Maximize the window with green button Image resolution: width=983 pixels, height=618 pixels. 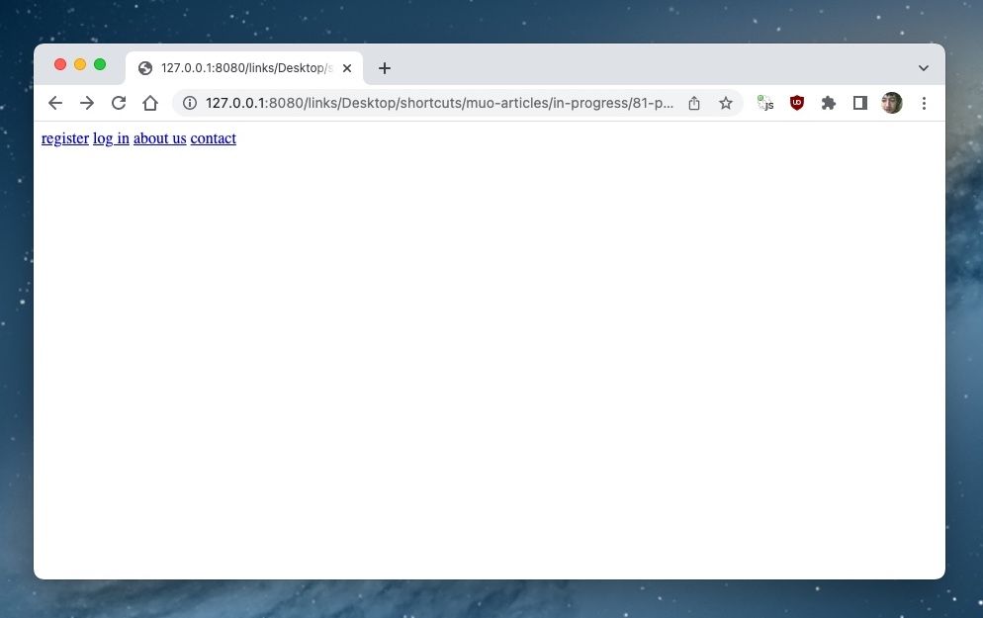click(100, 64)
